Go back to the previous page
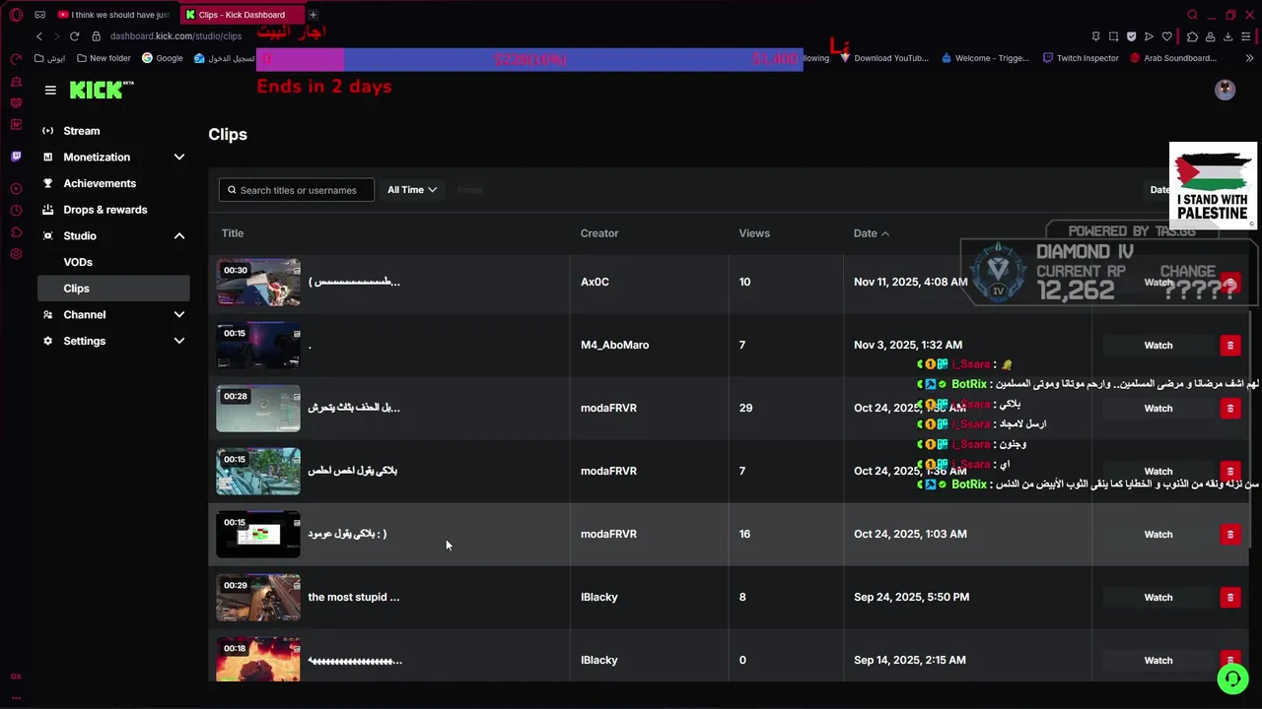1262x709 pixels. coord(39,36)
